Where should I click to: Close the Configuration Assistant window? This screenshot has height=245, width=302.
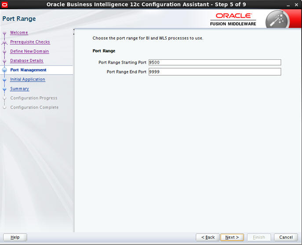point(296,5)
